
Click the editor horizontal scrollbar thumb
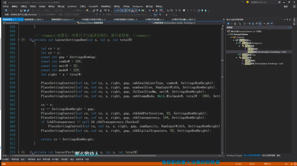(x=85, y=156)
